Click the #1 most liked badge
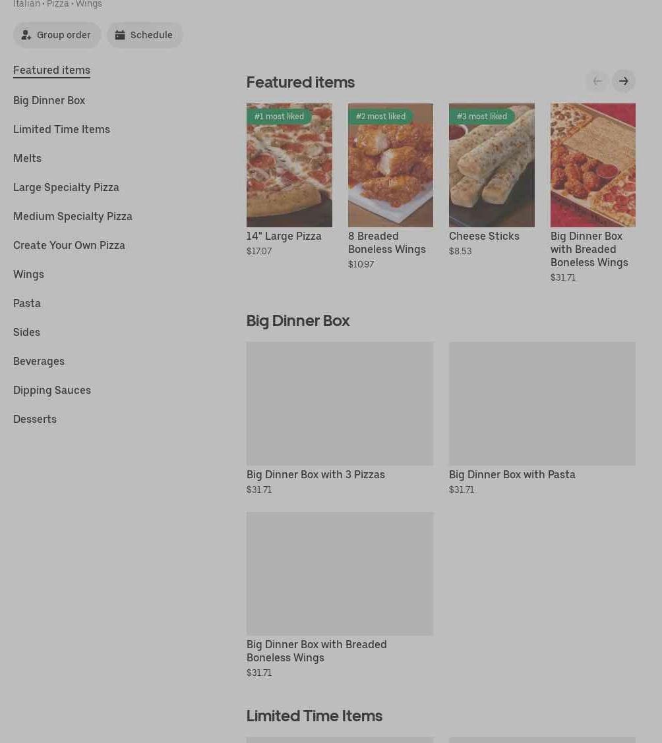 [279, 116]
